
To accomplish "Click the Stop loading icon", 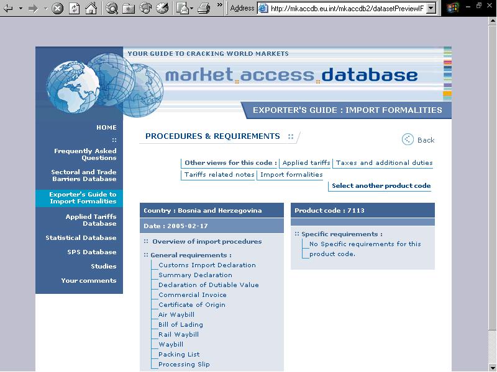I will (57, 8).
